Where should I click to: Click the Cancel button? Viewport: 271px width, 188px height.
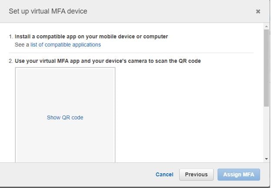pos(164,175)
